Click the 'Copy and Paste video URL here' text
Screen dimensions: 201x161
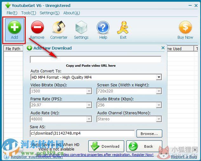point(91,66)
